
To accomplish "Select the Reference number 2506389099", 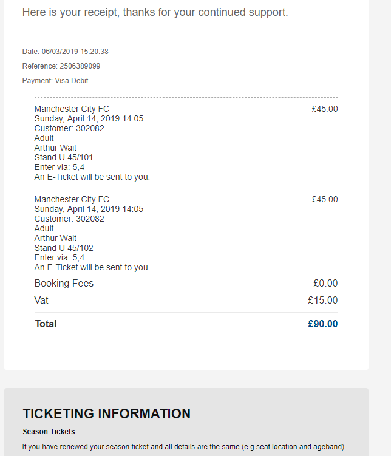I will [80, 66].
